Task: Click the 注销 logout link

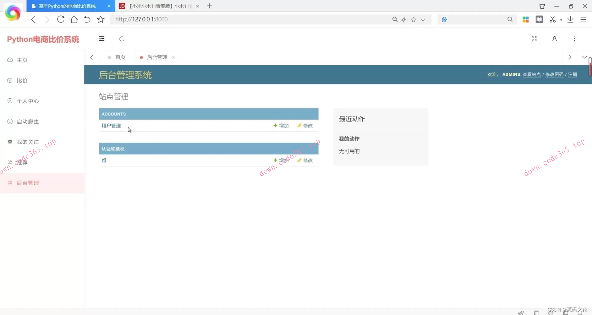Action: click(573, 74)
